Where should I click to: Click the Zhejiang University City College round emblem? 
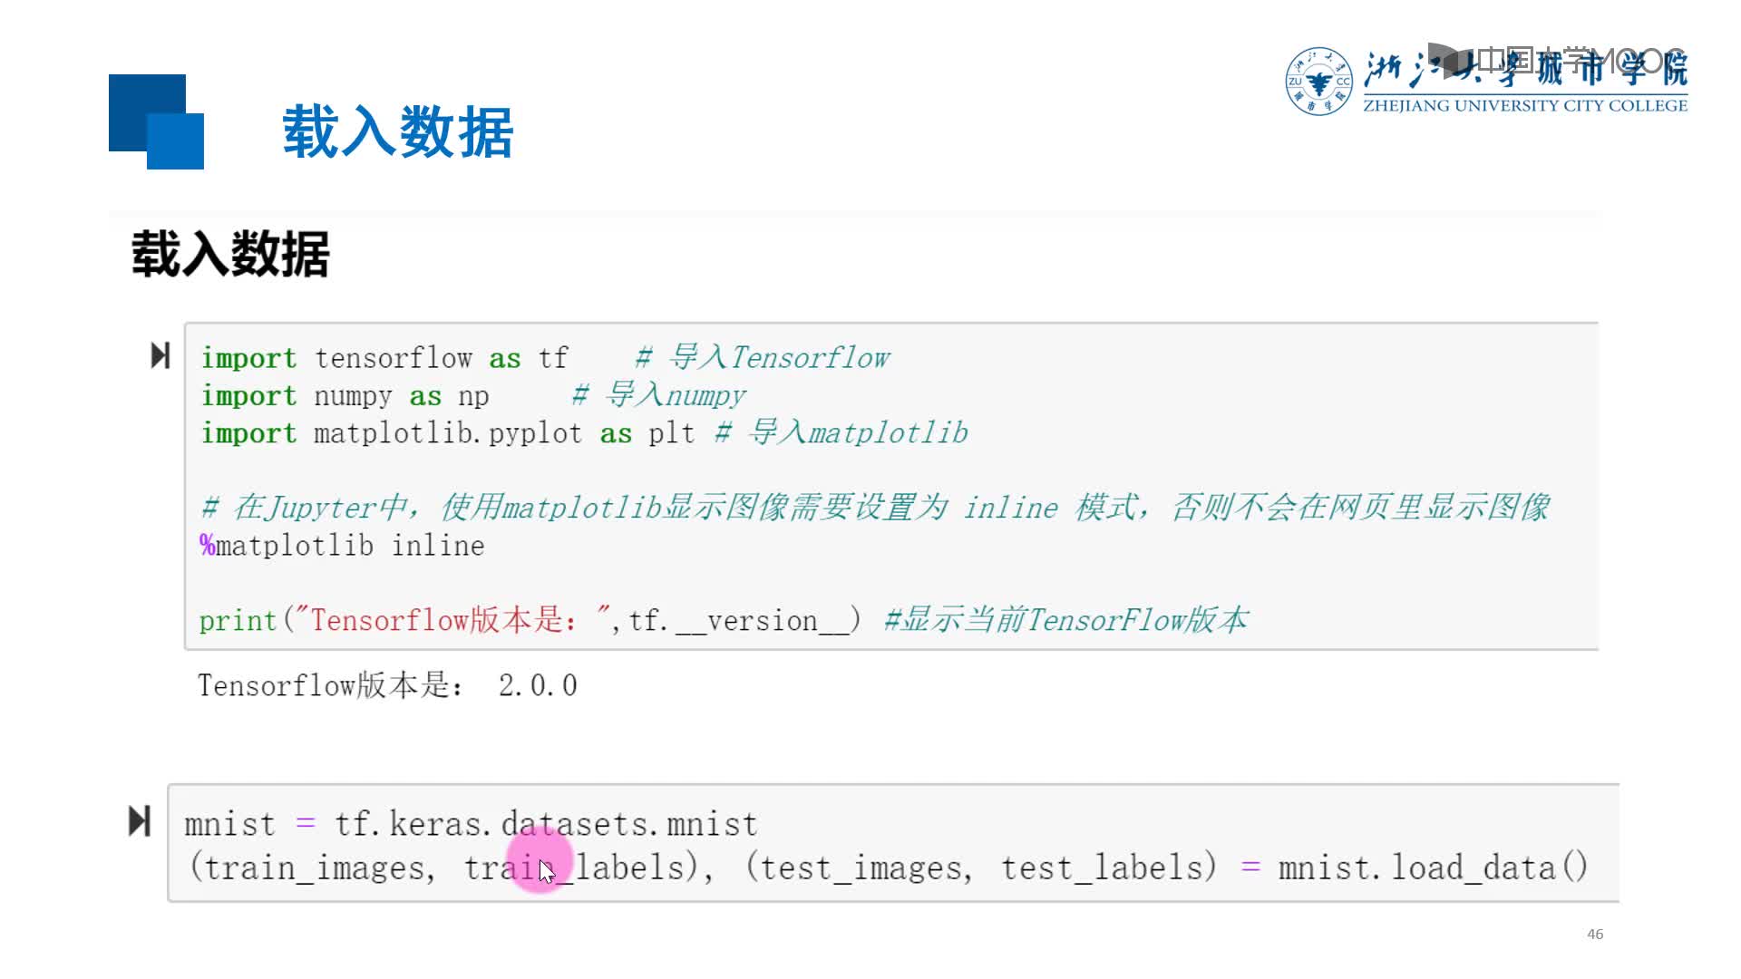pos(1318,82)
